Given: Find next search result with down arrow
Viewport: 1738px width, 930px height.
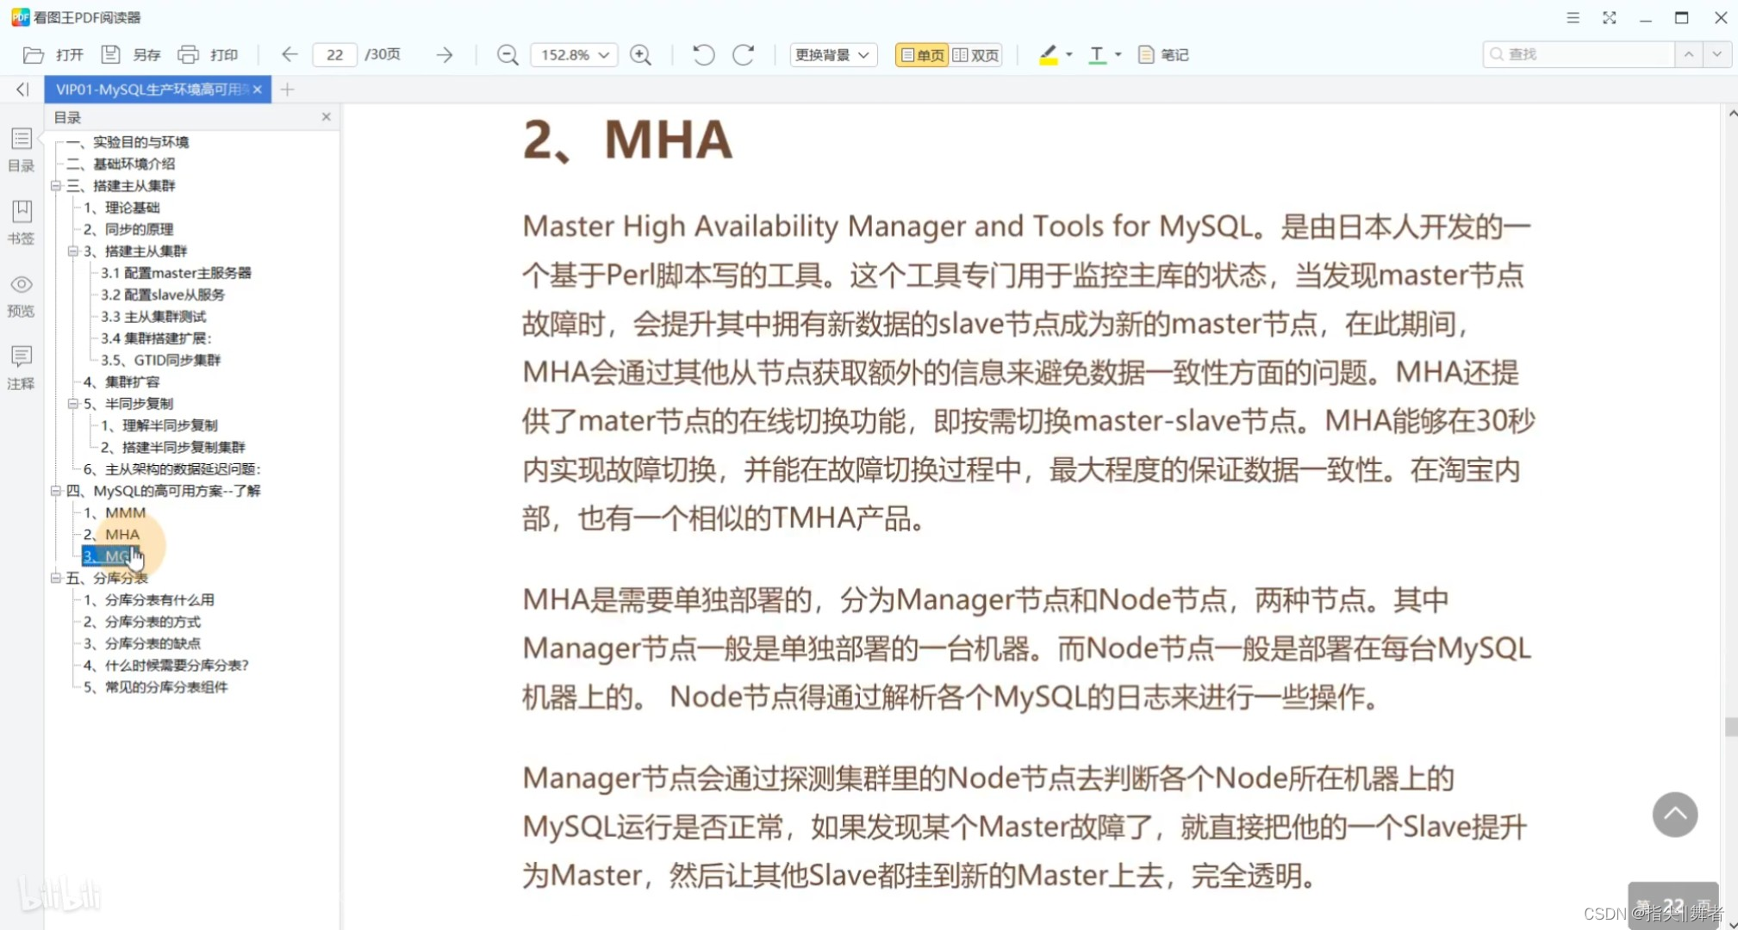Looking at the screenshot, I should [x=1716, y=54].
